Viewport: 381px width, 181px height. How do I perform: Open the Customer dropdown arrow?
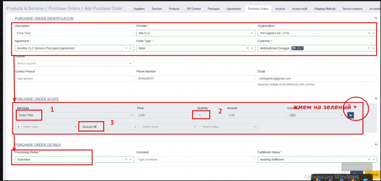(x=374, y=48)
